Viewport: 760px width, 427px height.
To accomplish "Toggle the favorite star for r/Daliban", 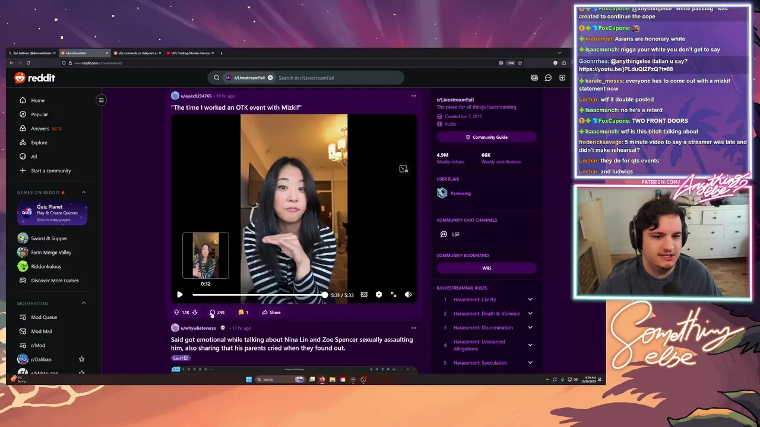I will click(81, 359).
